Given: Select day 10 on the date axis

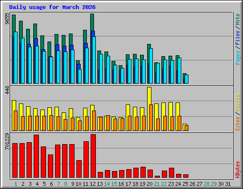Looking at the screenshot, I should click(x=78, y=184).
